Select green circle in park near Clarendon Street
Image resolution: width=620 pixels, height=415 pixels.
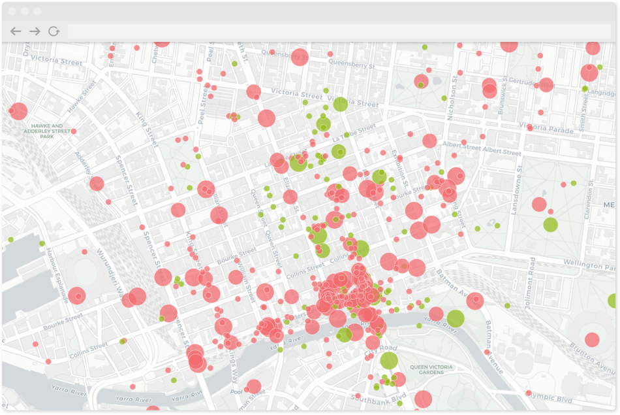pyautogui.click(x=551, y=224)
